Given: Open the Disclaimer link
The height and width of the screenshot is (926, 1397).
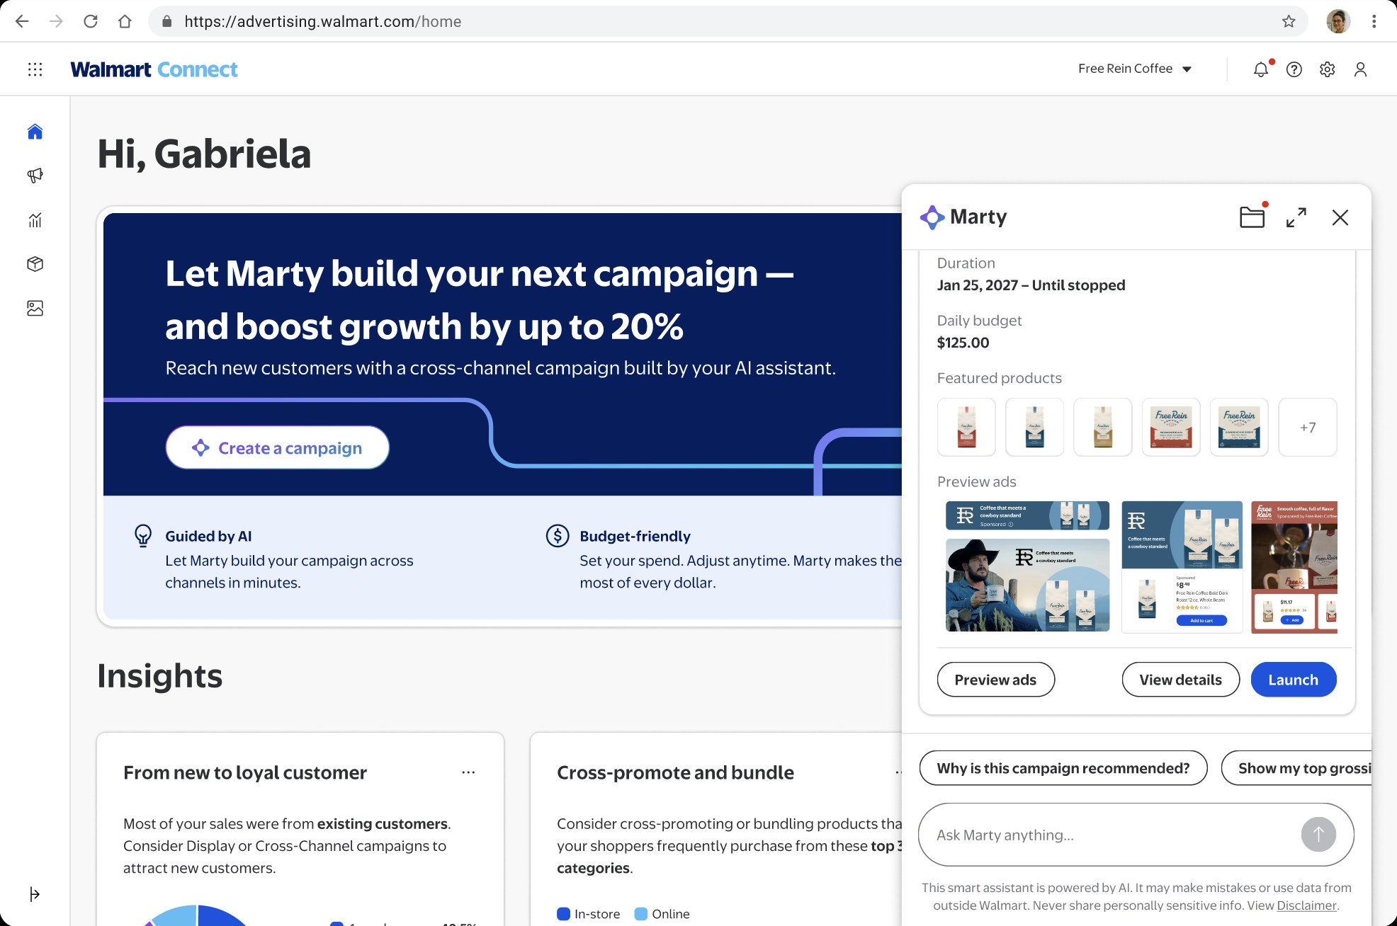Looking at the screenshot, I should (x=1306, y=905).
